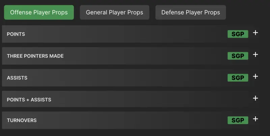Click the plus icon for POINTS
The height and width of the screenshot is (136, 270).
click(255, 33)
